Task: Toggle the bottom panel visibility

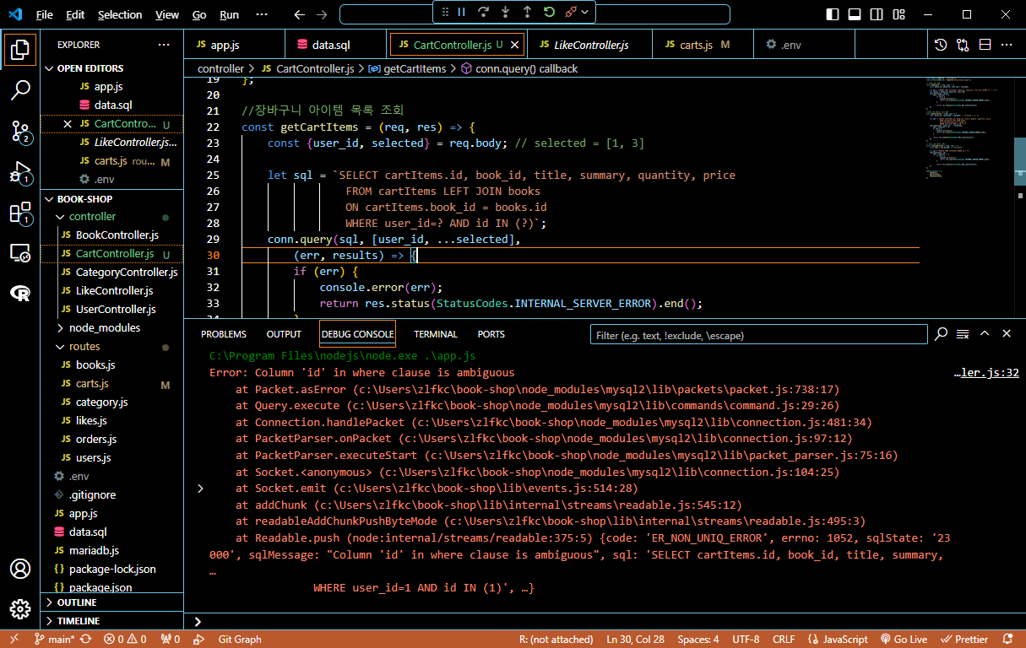Action: tap(854, 14)
